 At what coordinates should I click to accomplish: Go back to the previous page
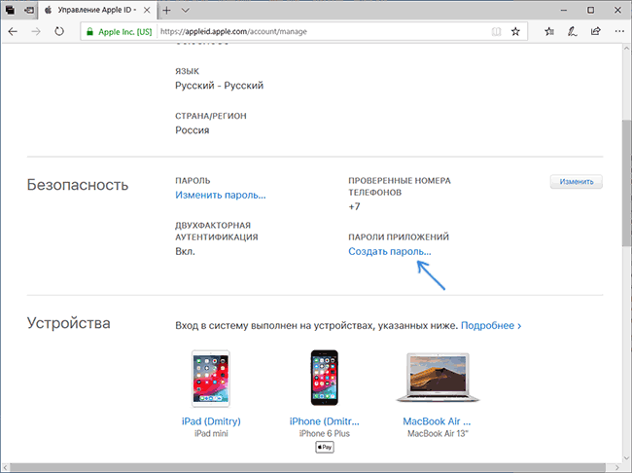(13, 31)
